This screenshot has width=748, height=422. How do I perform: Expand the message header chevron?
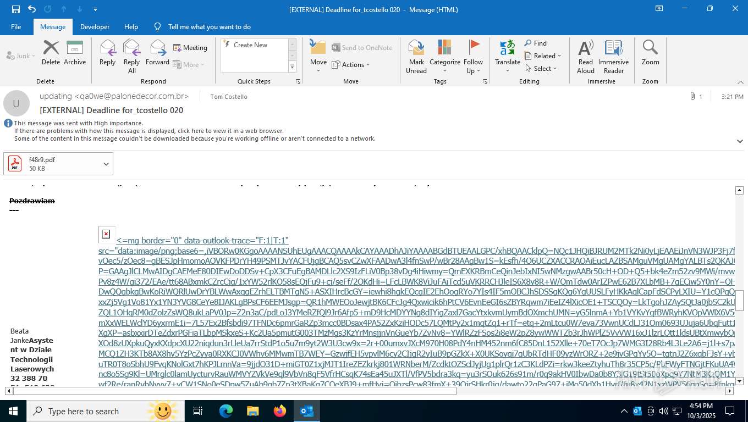pos(740,141)
